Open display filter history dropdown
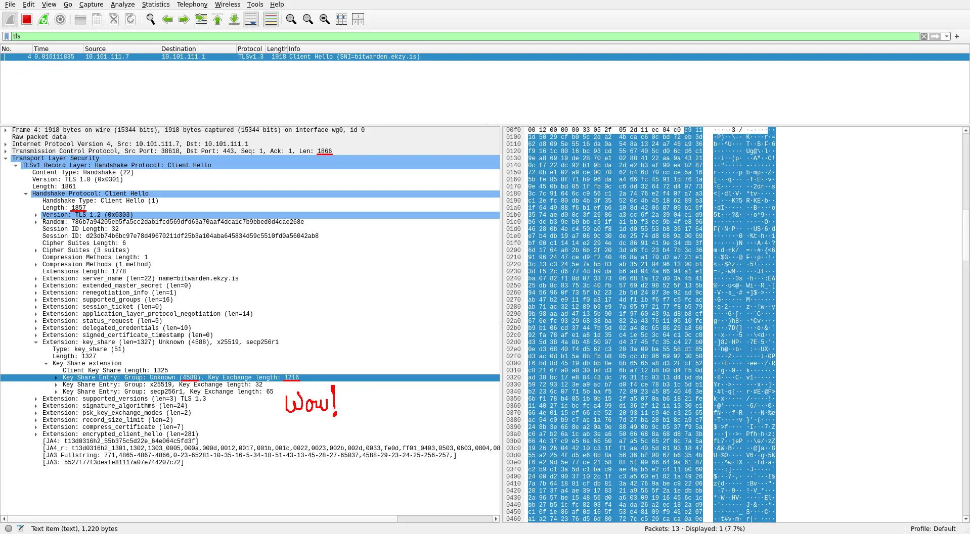 point(946,36)
